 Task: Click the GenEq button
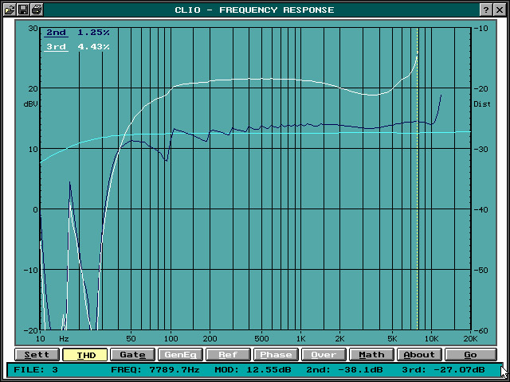click(x=181, y=355)
